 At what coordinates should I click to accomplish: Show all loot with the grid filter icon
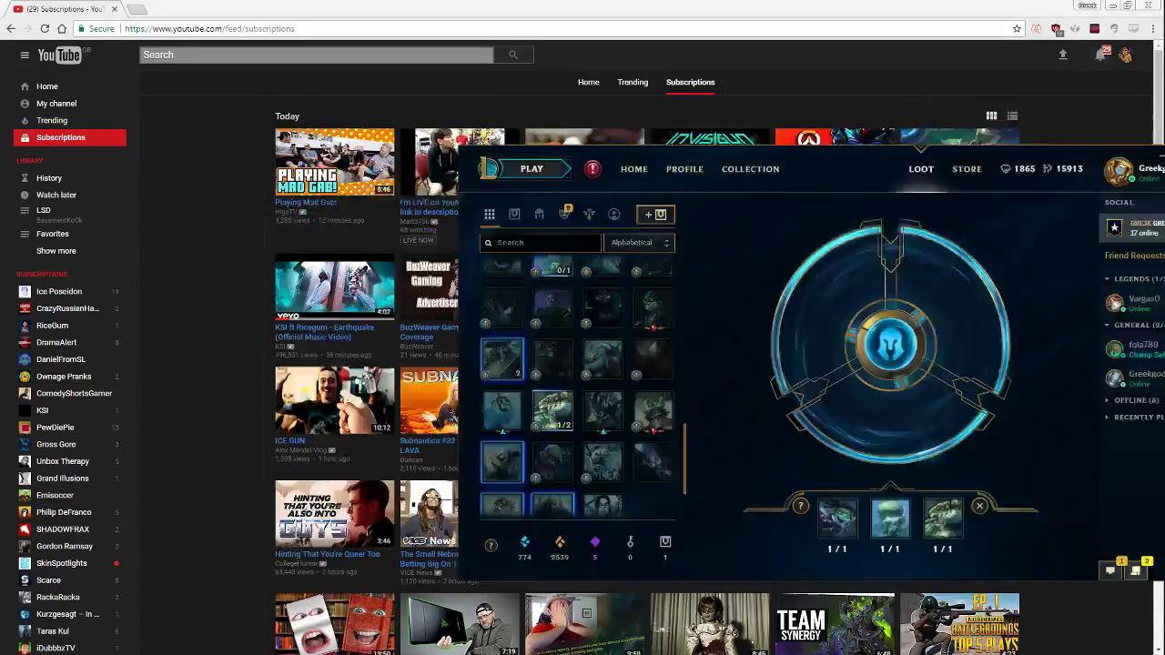pyautogui.click(x=490, y=215)
